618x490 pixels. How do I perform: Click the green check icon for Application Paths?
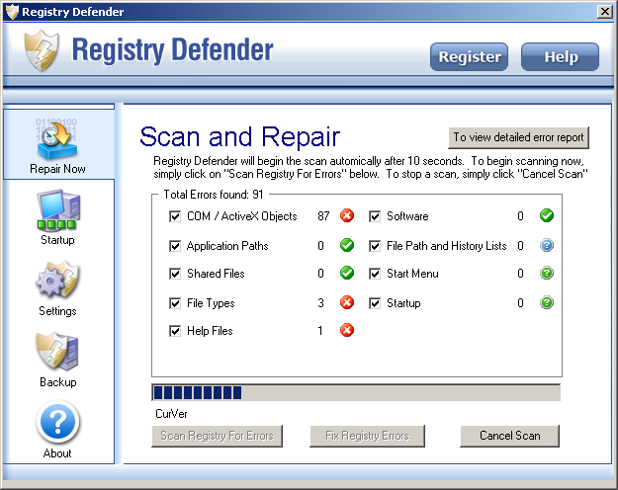[347, 245]
